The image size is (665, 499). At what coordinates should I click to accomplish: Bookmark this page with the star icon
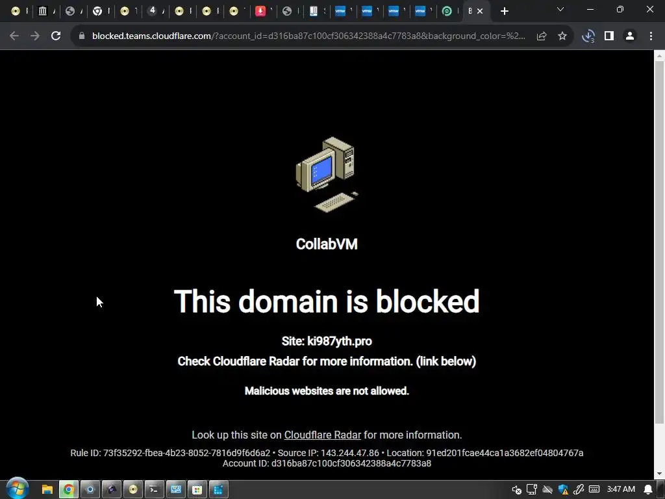562,36
